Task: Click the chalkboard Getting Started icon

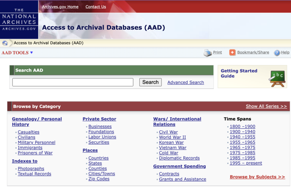Action: [x=277, y=79]
